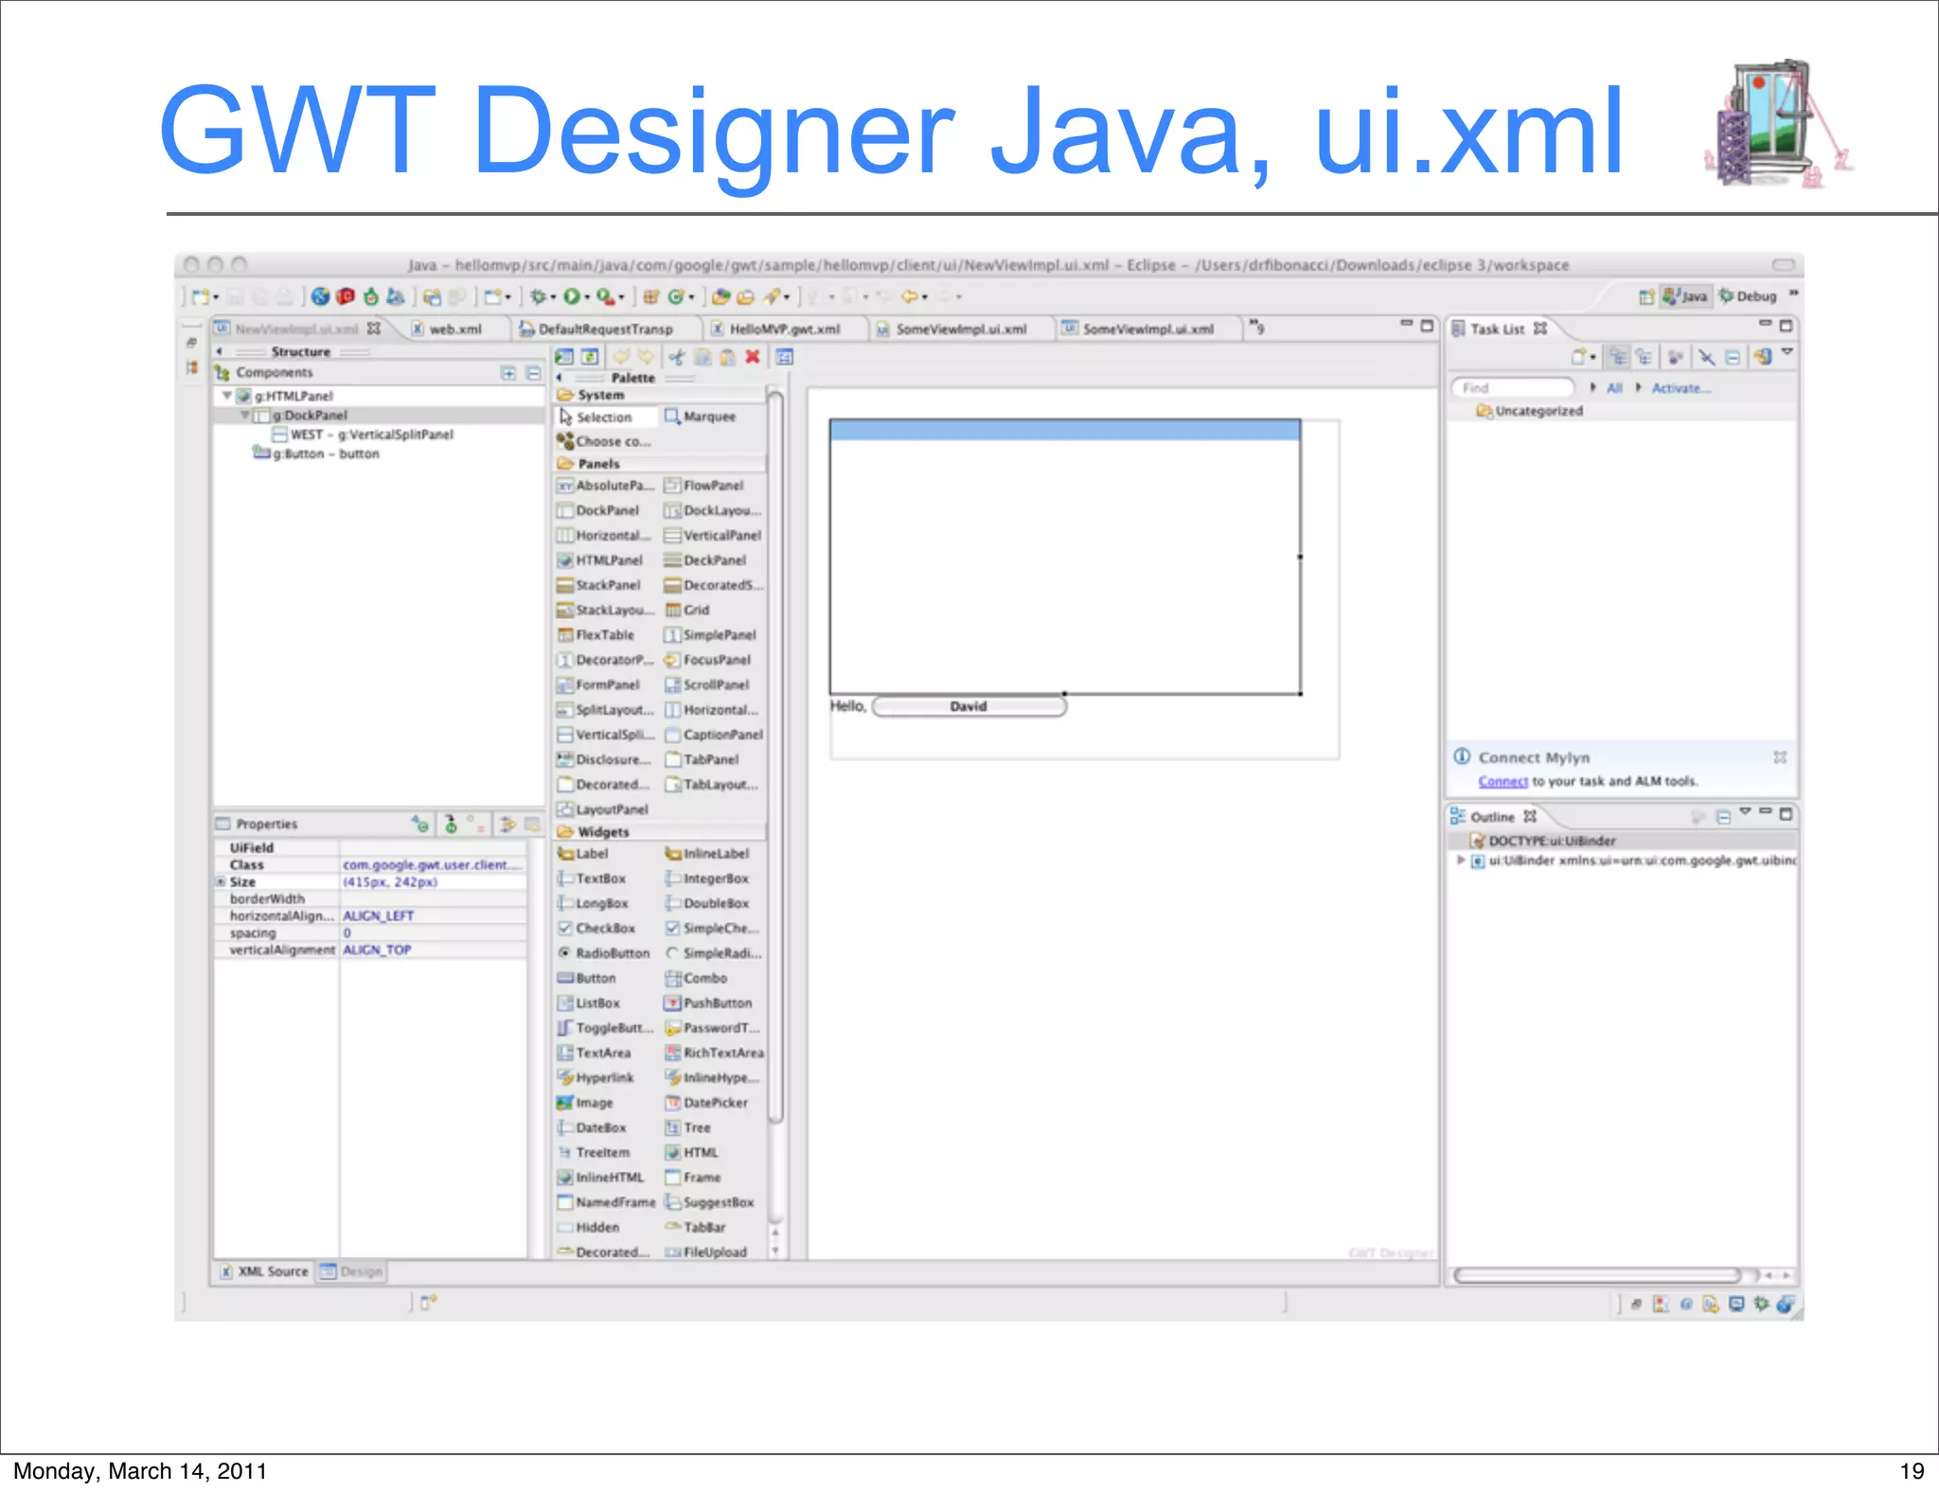
Task: Choose the Label widget
Action: point(583,853)
